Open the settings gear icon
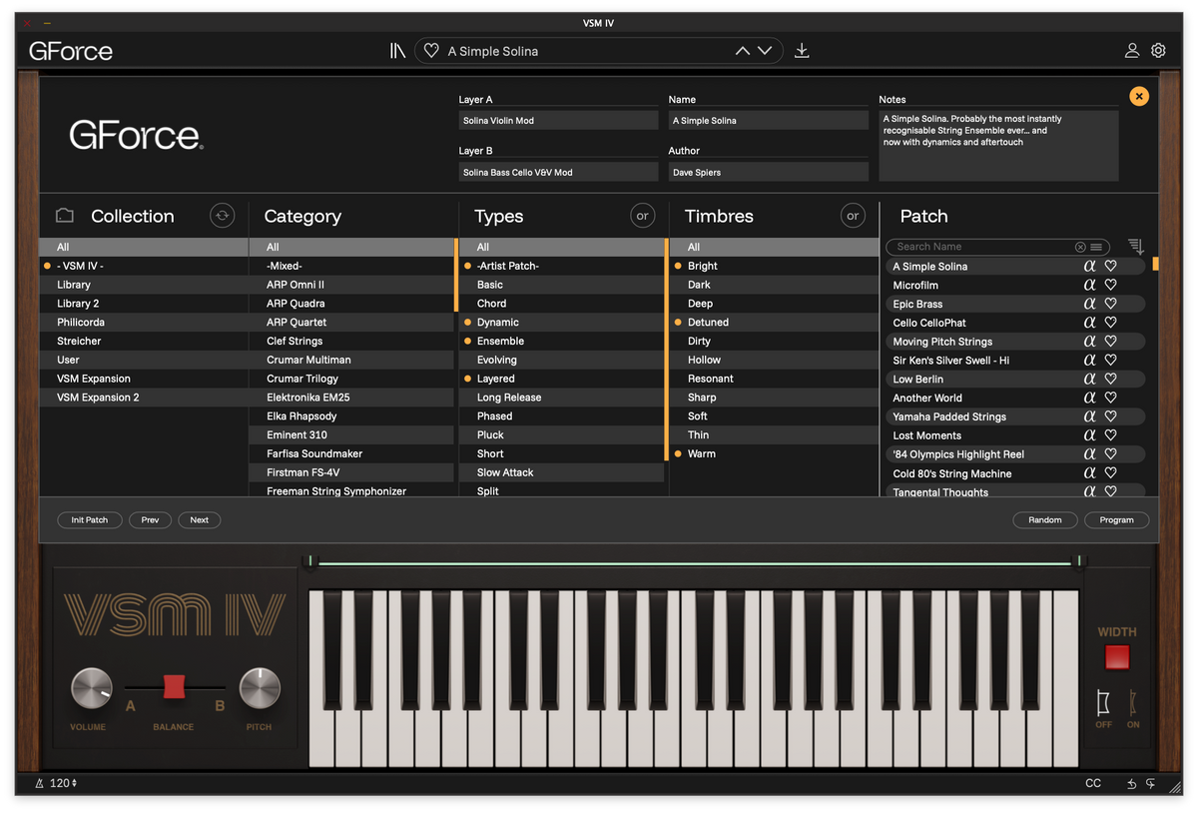The width and height of the screenshot is (1198, 813). pos(1158,51)
